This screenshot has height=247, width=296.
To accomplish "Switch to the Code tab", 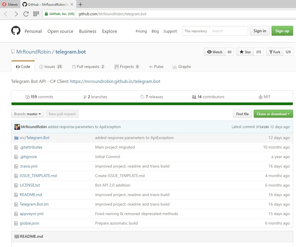I will coord(23,66).
